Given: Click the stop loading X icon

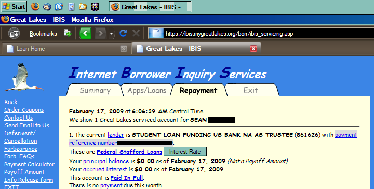Looking at the screenshot, I should coord(136,33).
